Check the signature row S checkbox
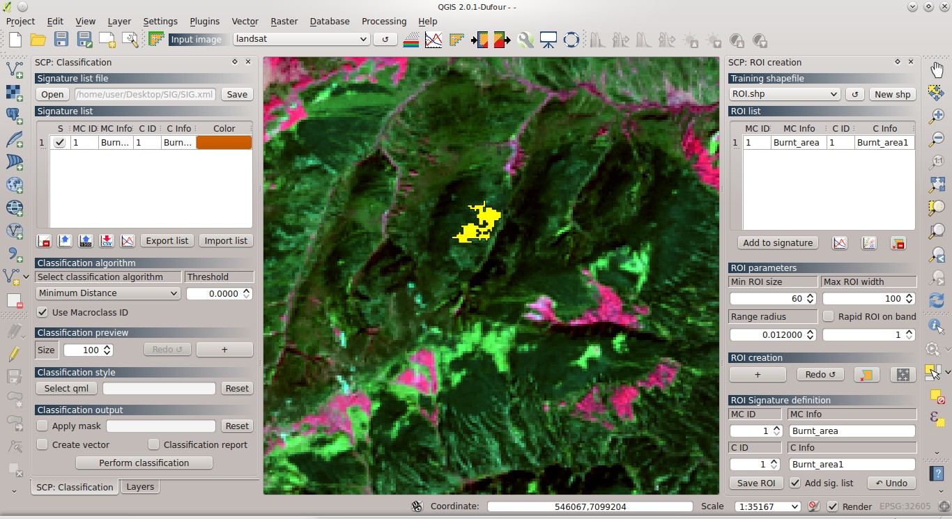 [59, 142]
